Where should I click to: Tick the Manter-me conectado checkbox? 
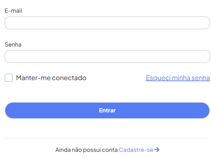point(9,78)
